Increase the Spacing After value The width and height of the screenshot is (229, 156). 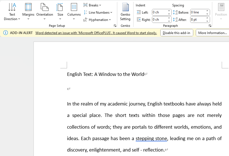pyautogui.click(x=207, y=18)
